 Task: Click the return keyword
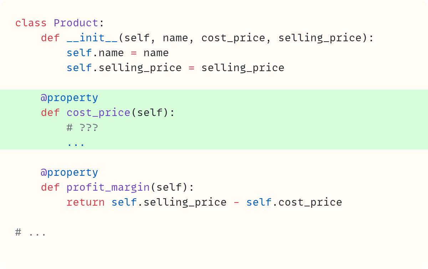(86, 202)
